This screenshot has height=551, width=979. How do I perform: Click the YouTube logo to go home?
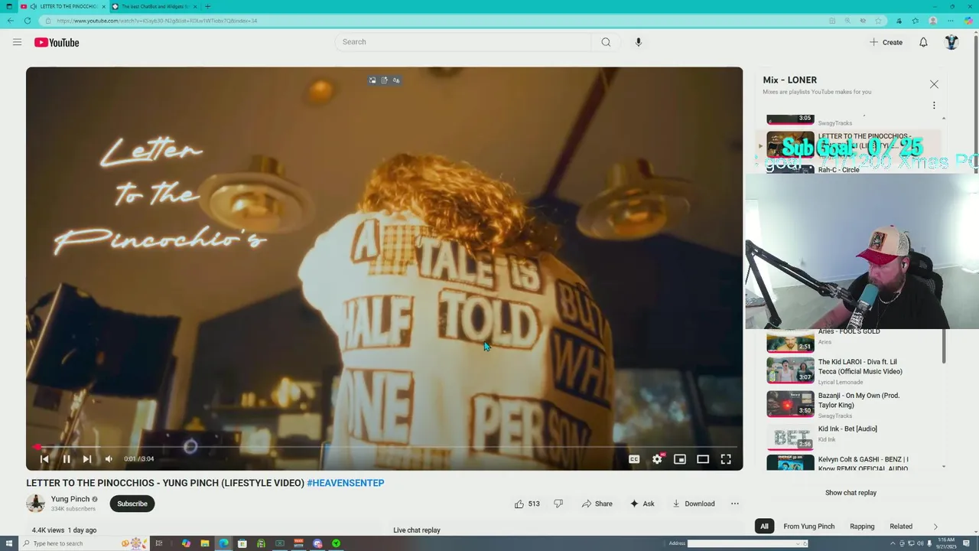57,42
